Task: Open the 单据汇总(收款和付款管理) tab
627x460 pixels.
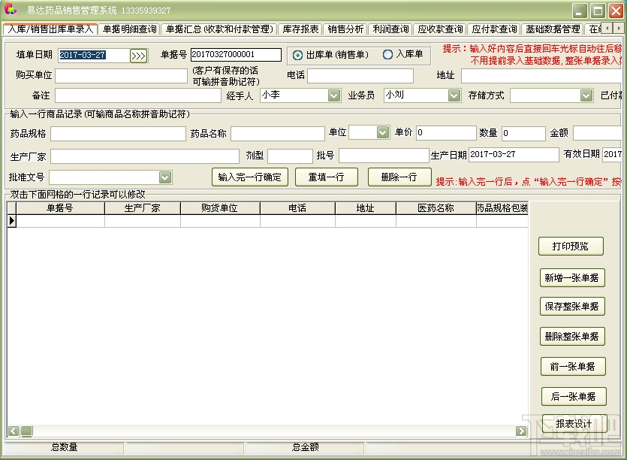Action: click(219, 29)
